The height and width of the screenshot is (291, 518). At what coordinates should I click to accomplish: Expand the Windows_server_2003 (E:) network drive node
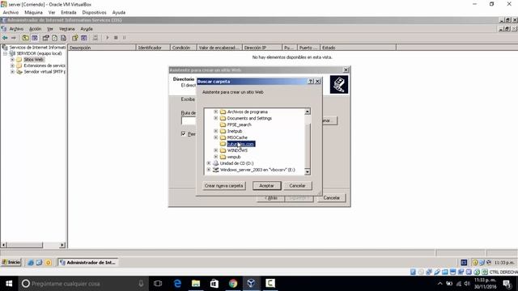point(209,170)
